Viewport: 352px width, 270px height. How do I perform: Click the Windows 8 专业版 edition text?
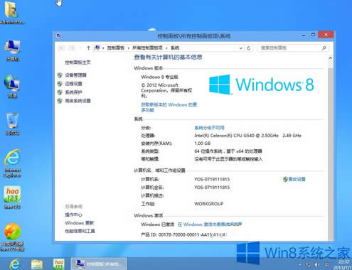159,77
